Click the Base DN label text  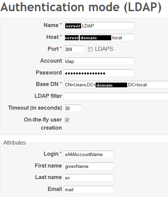pyautogui.click(x=47, y=84)
